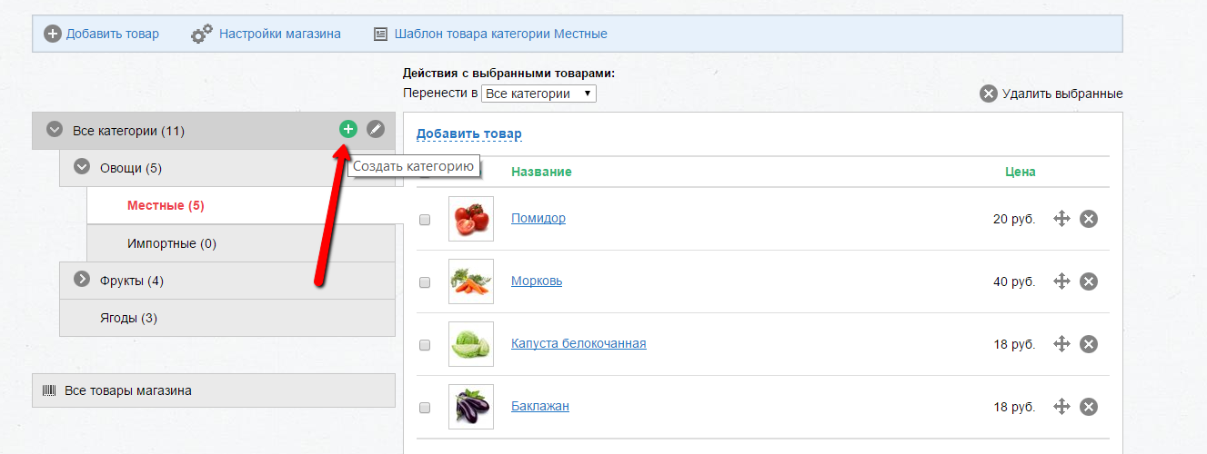Collapse the Овощи category chevron
The image size is (1207, 454).
point(82,167)
